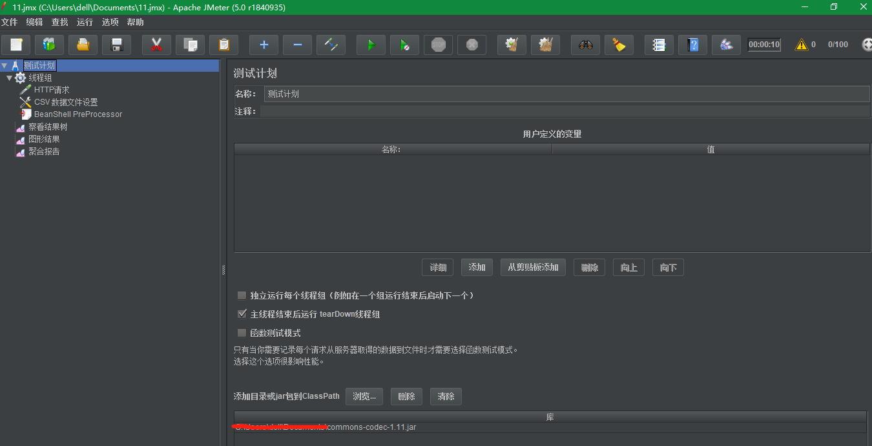
Task: Reset search with yellow brush icon
Action: pos(619,45)
